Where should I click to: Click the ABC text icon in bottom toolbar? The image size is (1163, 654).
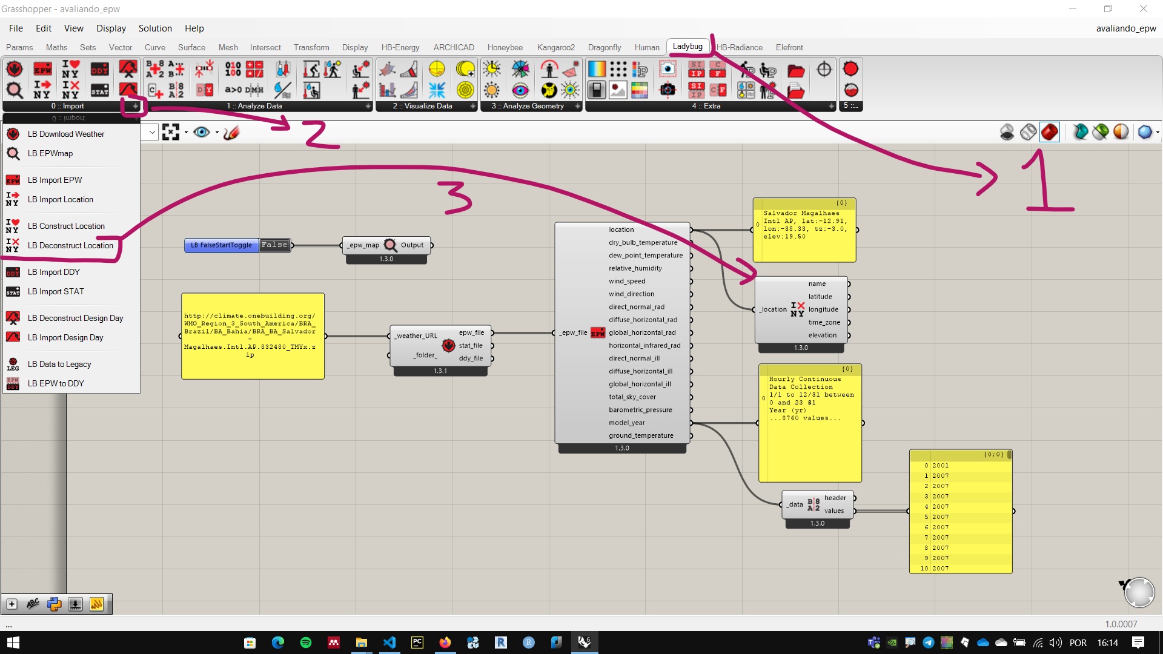(33, 604)
